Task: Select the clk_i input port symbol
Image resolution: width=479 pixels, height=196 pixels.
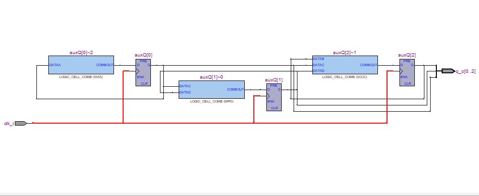Action: point(20,123)
